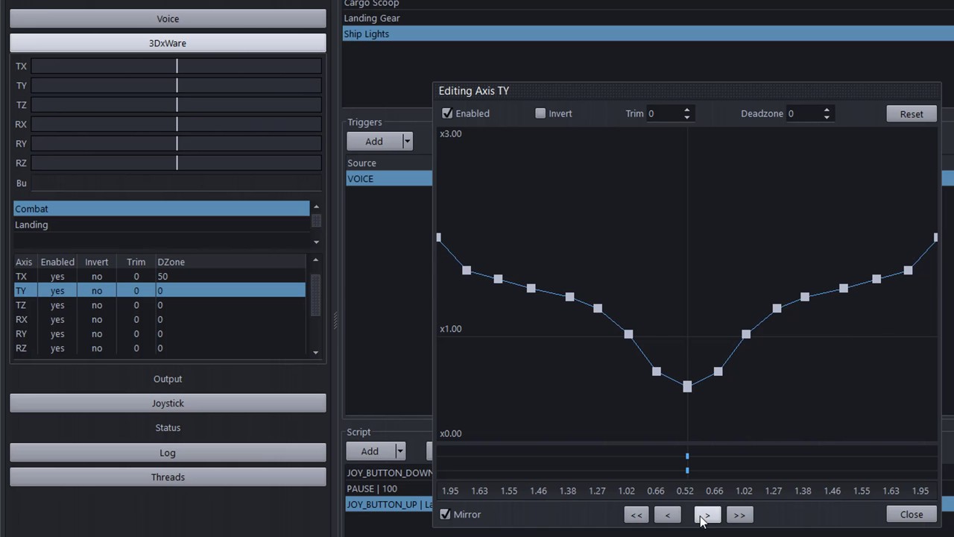Reset the TY axis curve
Image resolution: width=954 pixels, height=537 pixels.
click(912, 114)
